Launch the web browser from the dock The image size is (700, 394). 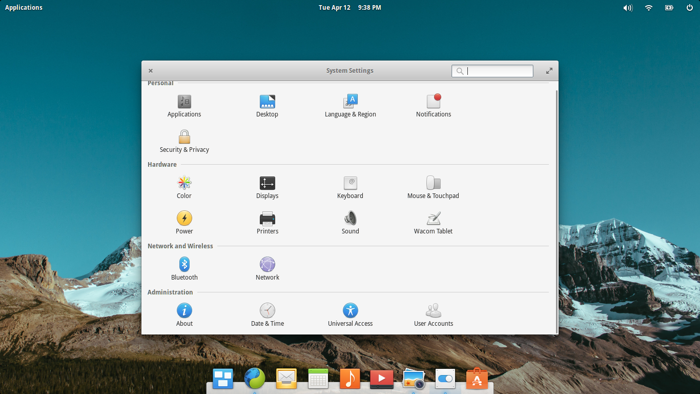(x=255, y=379)
